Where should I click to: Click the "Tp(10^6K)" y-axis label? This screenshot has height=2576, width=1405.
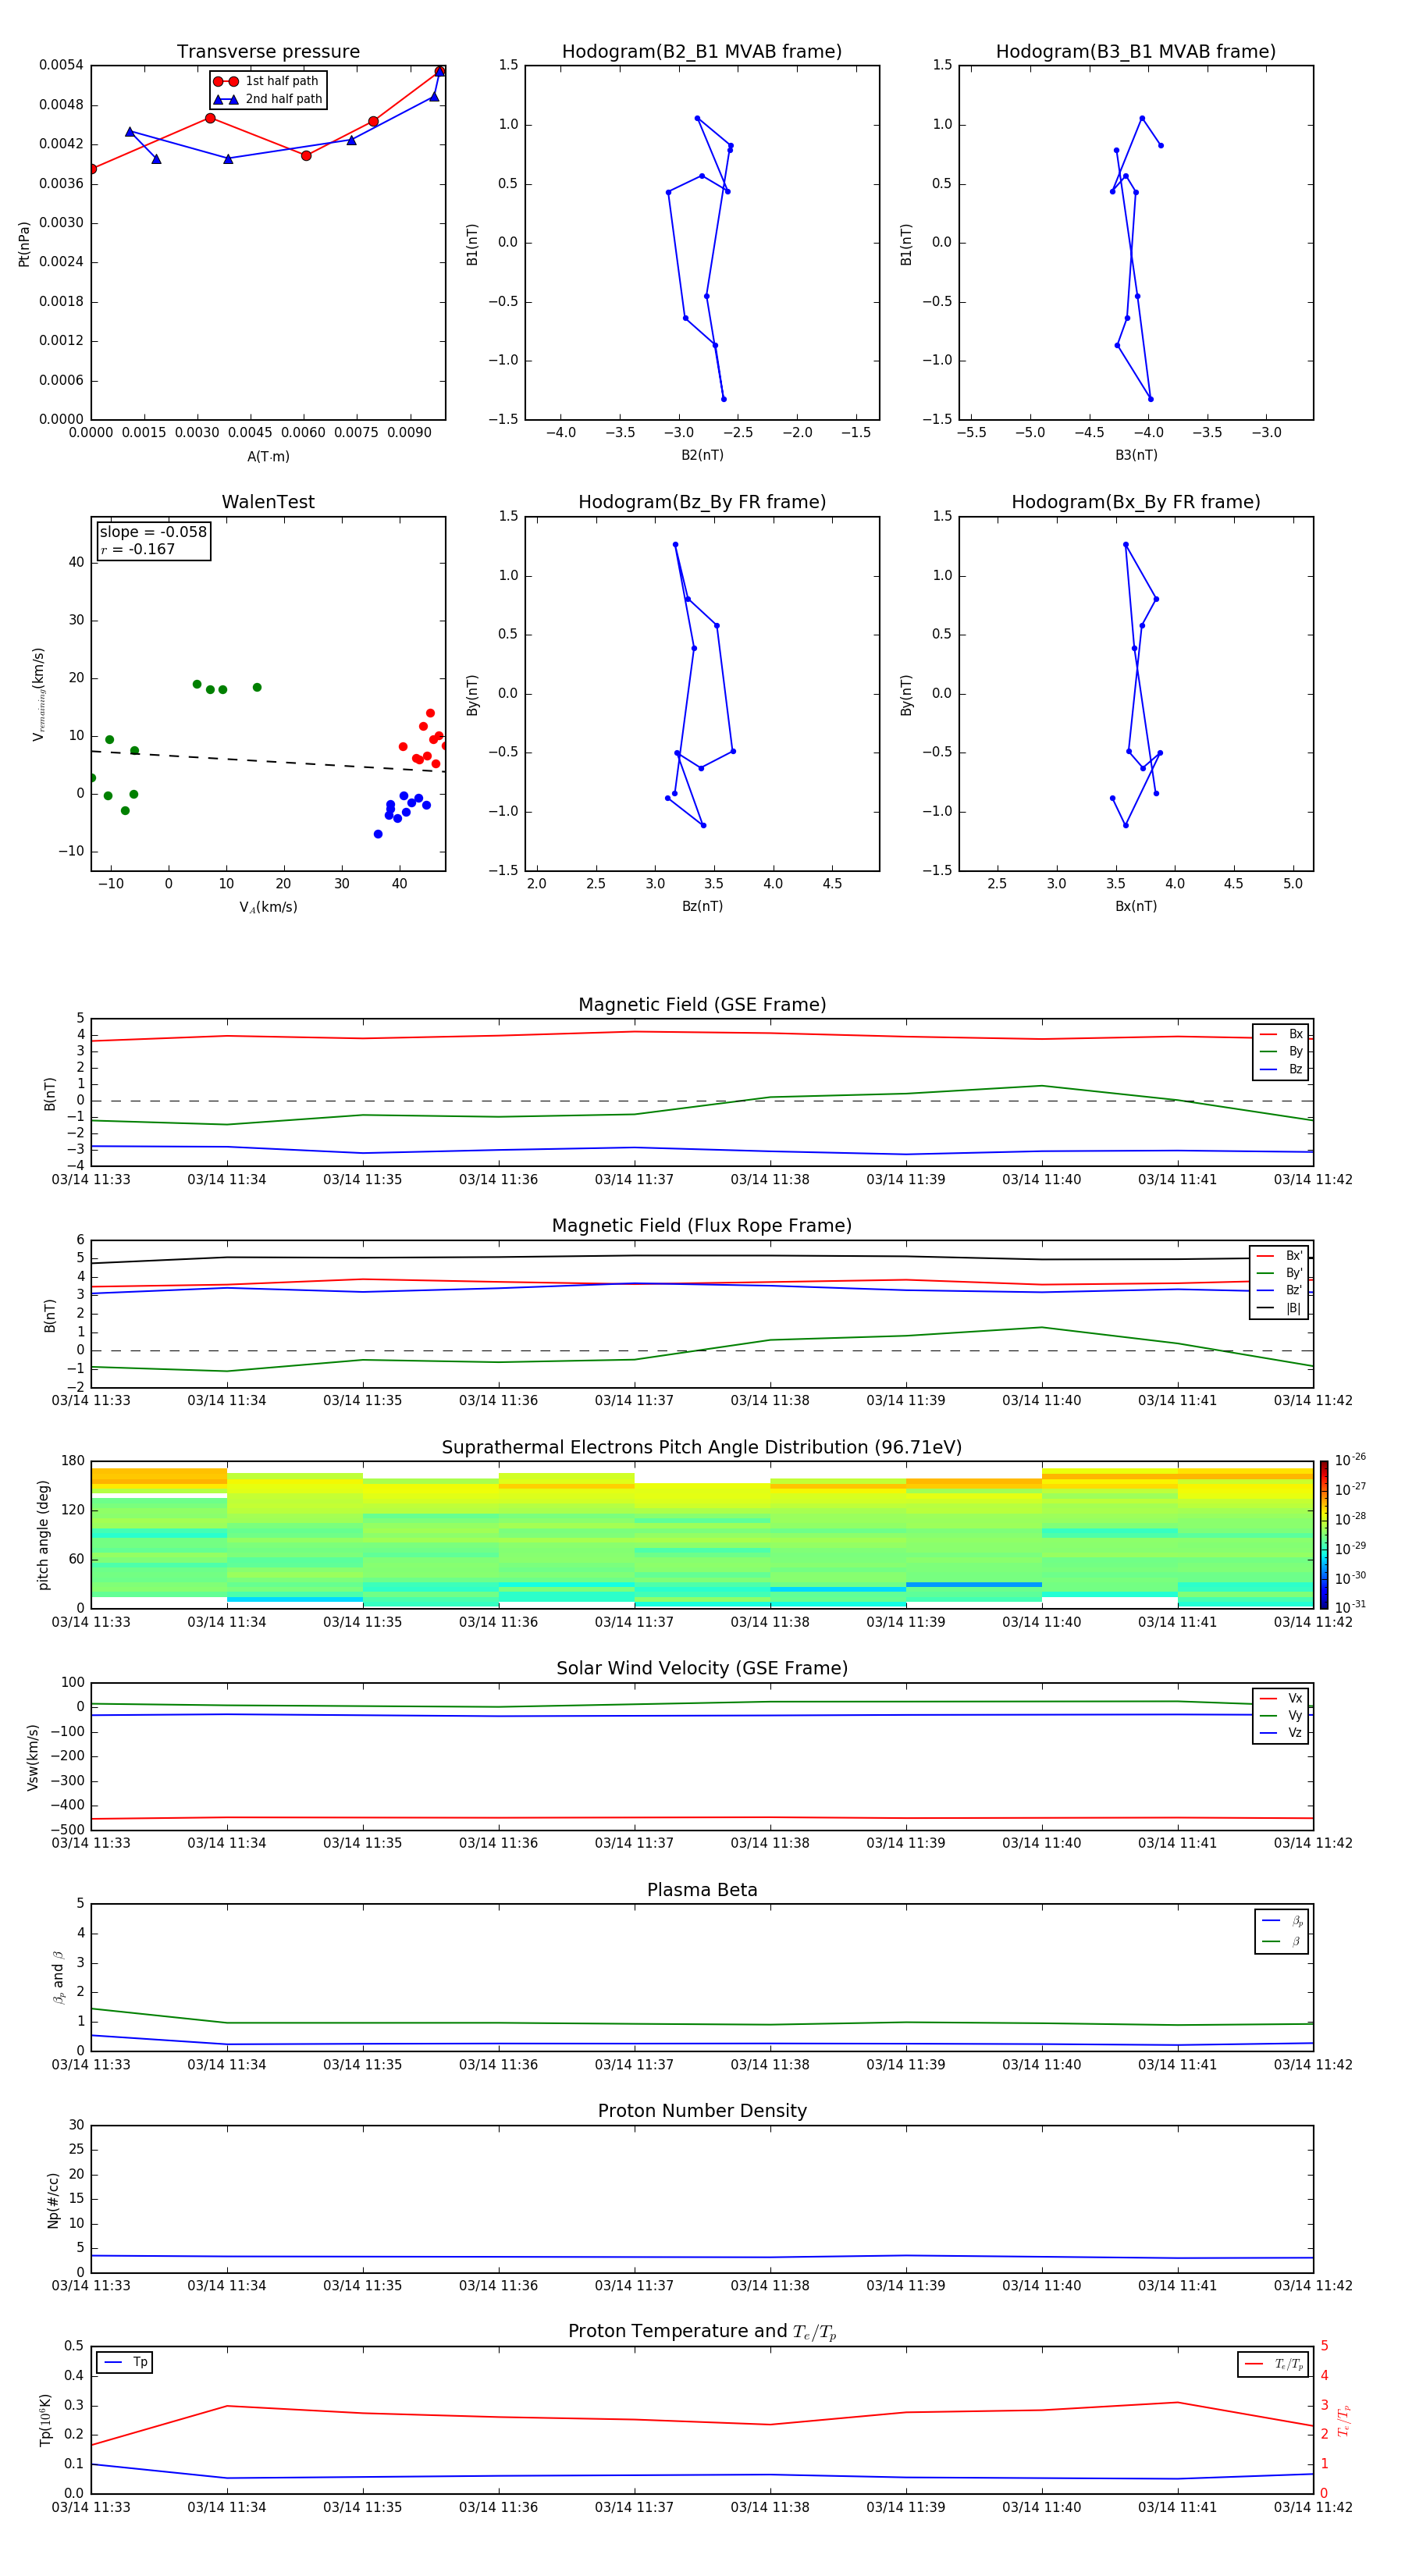[45, 2420]
